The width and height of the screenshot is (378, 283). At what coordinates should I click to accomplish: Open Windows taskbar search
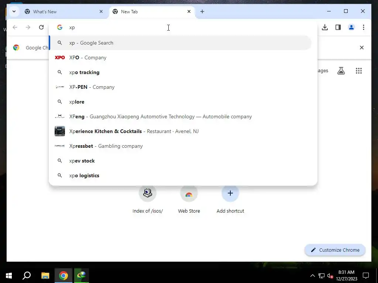(x=27, y=276)
